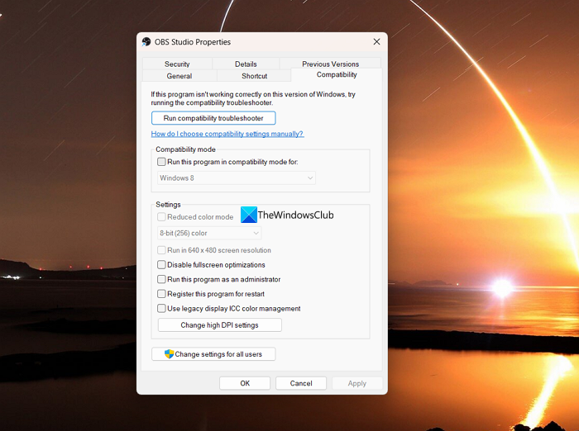Click the OBS Studio icon in title bar
This screenshot has height=431, width=579.
[146, 41]
